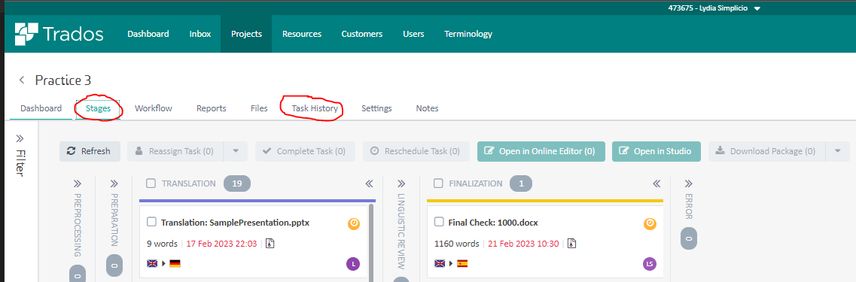Click the file icon on the Final Check: 1000.docx card

point(571,244)
